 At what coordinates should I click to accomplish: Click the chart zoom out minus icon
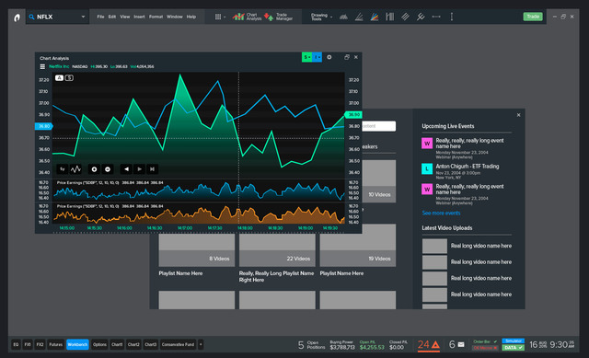click(x=108, y=169)
